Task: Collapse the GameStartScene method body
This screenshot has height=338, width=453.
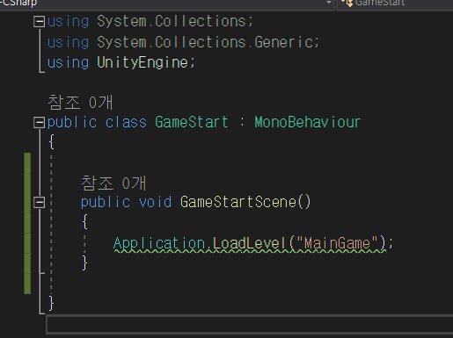Action: (39, 203)
